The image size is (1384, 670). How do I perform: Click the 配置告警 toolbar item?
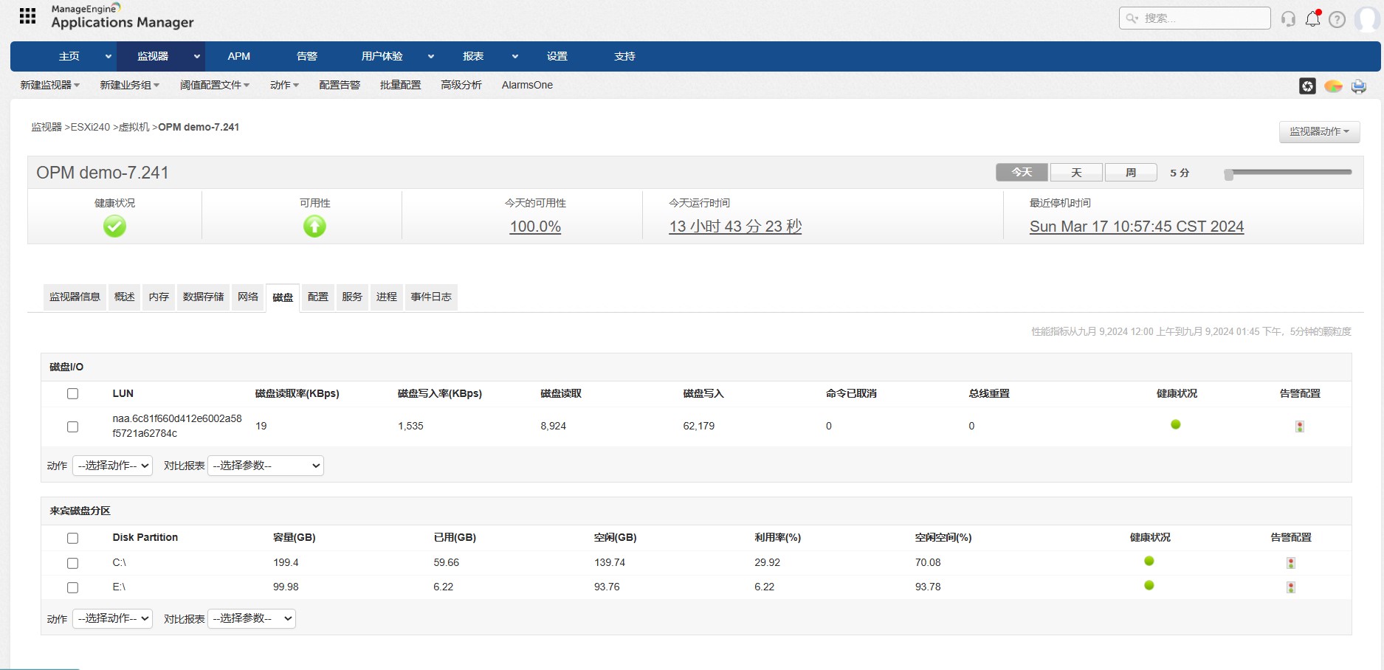coord(340,85)
